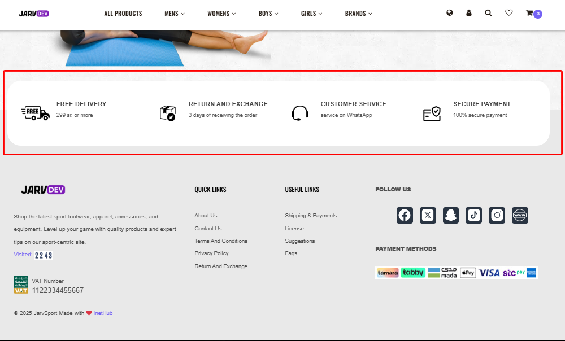Visit the Facebook page icon

[405, 215]
